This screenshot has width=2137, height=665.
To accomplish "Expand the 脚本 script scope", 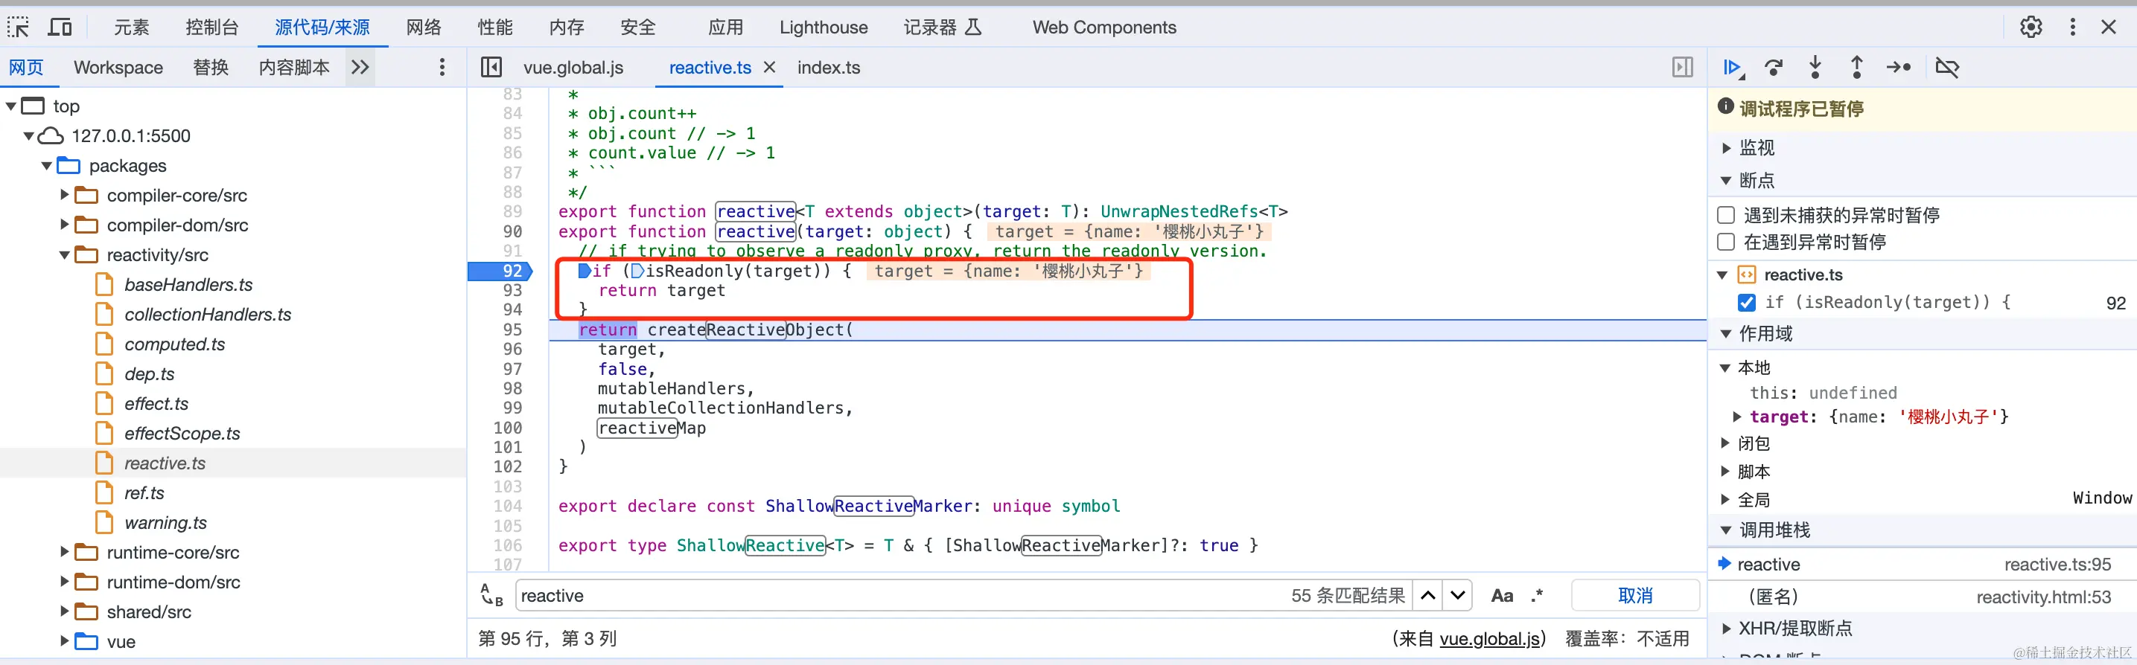I will coord(1727,471).
